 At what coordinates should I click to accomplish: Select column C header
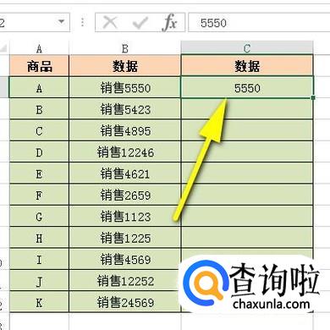click(247, 48)
